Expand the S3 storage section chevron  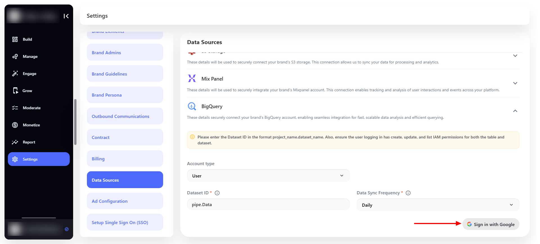pyautogui.click(x=515, y=56)
